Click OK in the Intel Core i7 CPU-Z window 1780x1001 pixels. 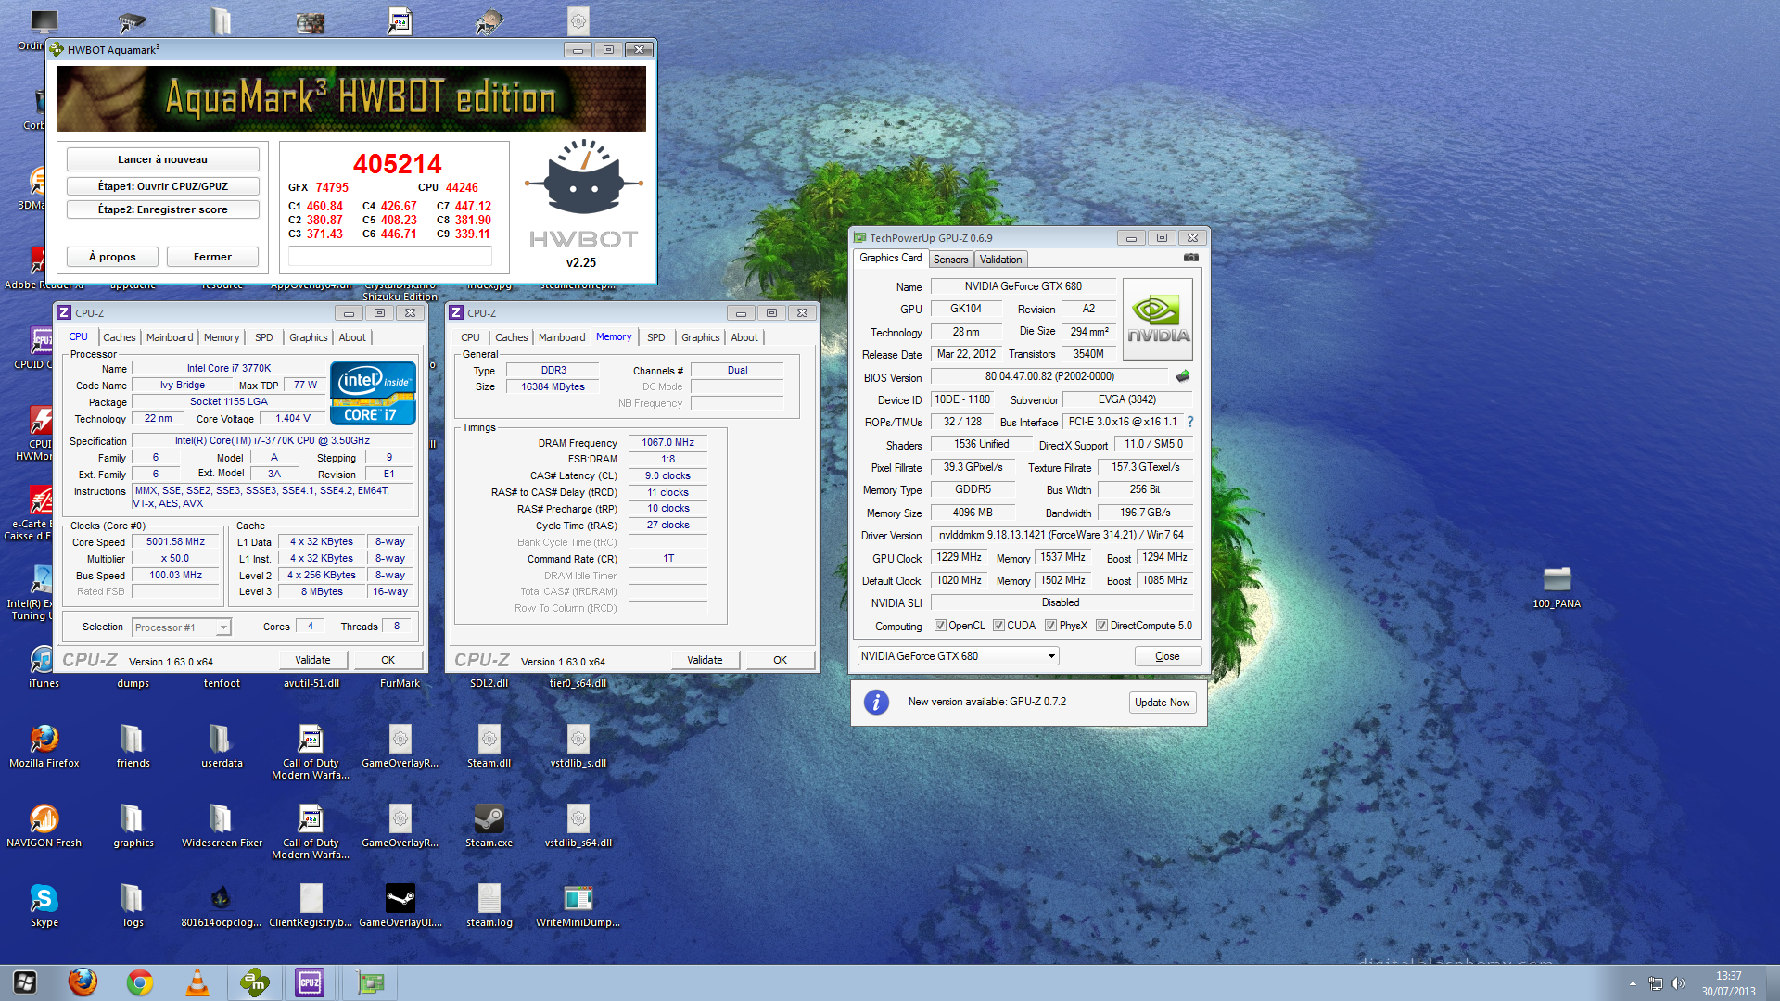coord(388,660)
